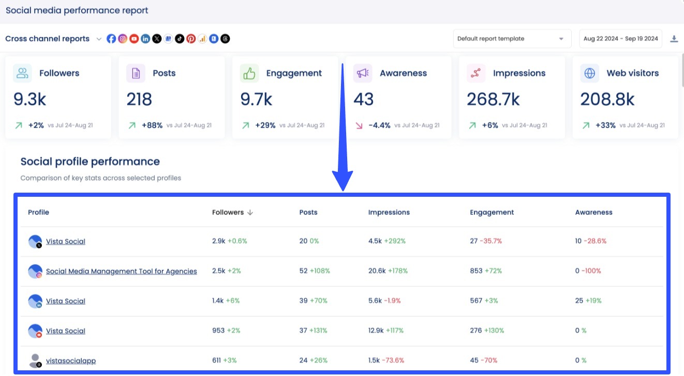Select the Pinterest channel icon

click(x=191, y=38)
